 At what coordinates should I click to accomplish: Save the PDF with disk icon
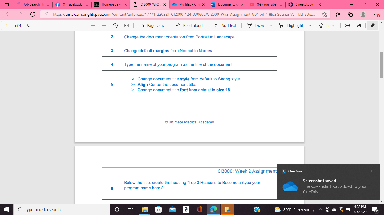pos(359,25)
